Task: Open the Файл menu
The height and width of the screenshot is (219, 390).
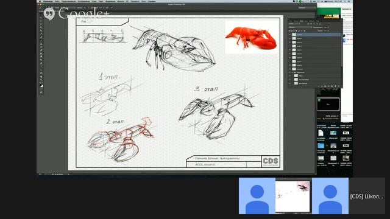Action: coord(57,1)
